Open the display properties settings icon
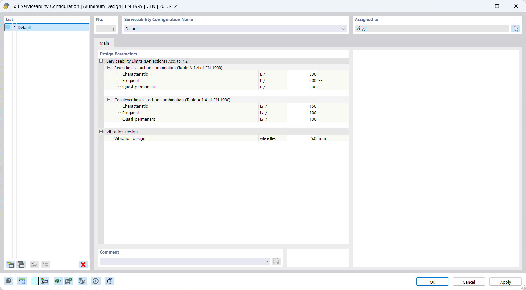The width and height of the screenshot is (526, 290). pyautogui.click(x=45, y=281)
